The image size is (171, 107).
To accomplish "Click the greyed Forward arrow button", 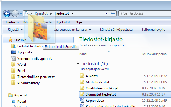I will (x=15, y=13).
